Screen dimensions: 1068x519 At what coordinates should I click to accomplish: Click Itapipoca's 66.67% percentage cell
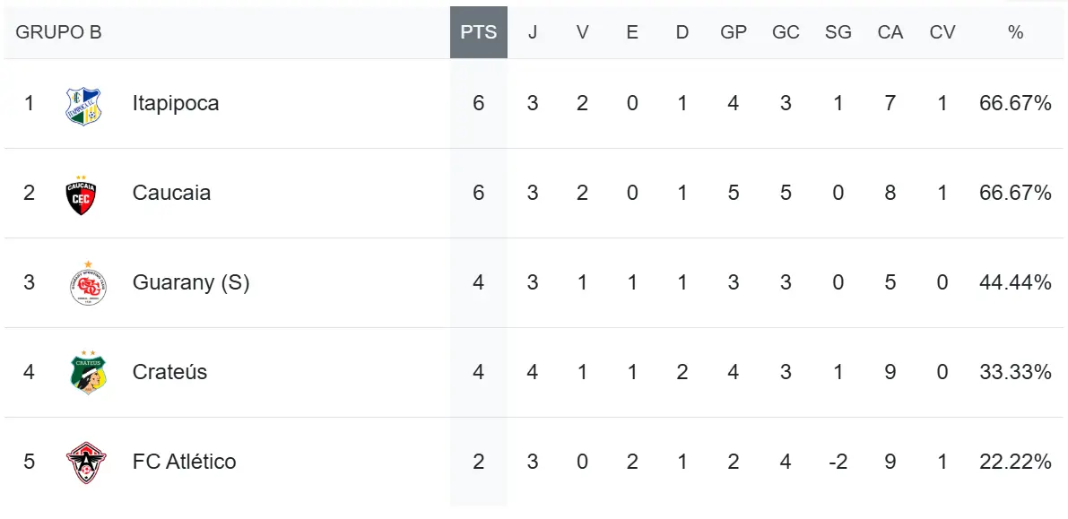1015,103
